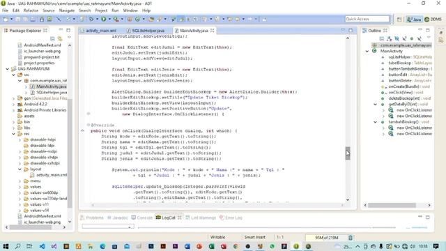Viewport: 446px width, 251px height.
Task: Click the Save toolbar icon
Action: click(18, 19)
